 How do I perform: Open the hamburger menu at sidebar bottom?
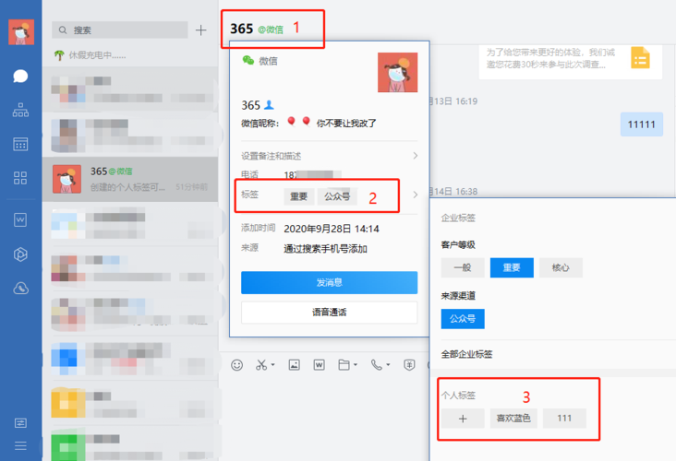(20, 445)
